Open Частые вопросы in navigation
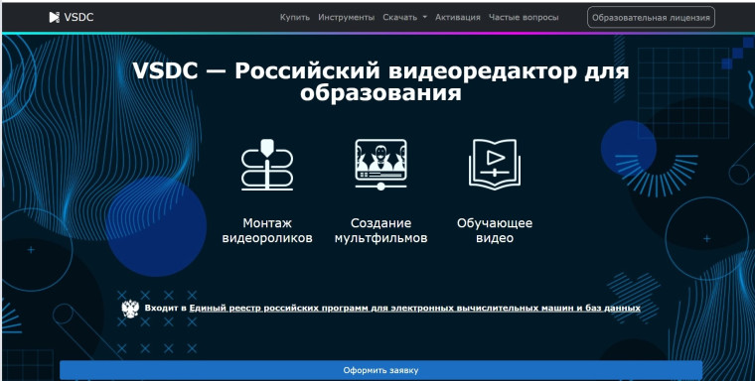The image size is (755, 381). [524, 17]
